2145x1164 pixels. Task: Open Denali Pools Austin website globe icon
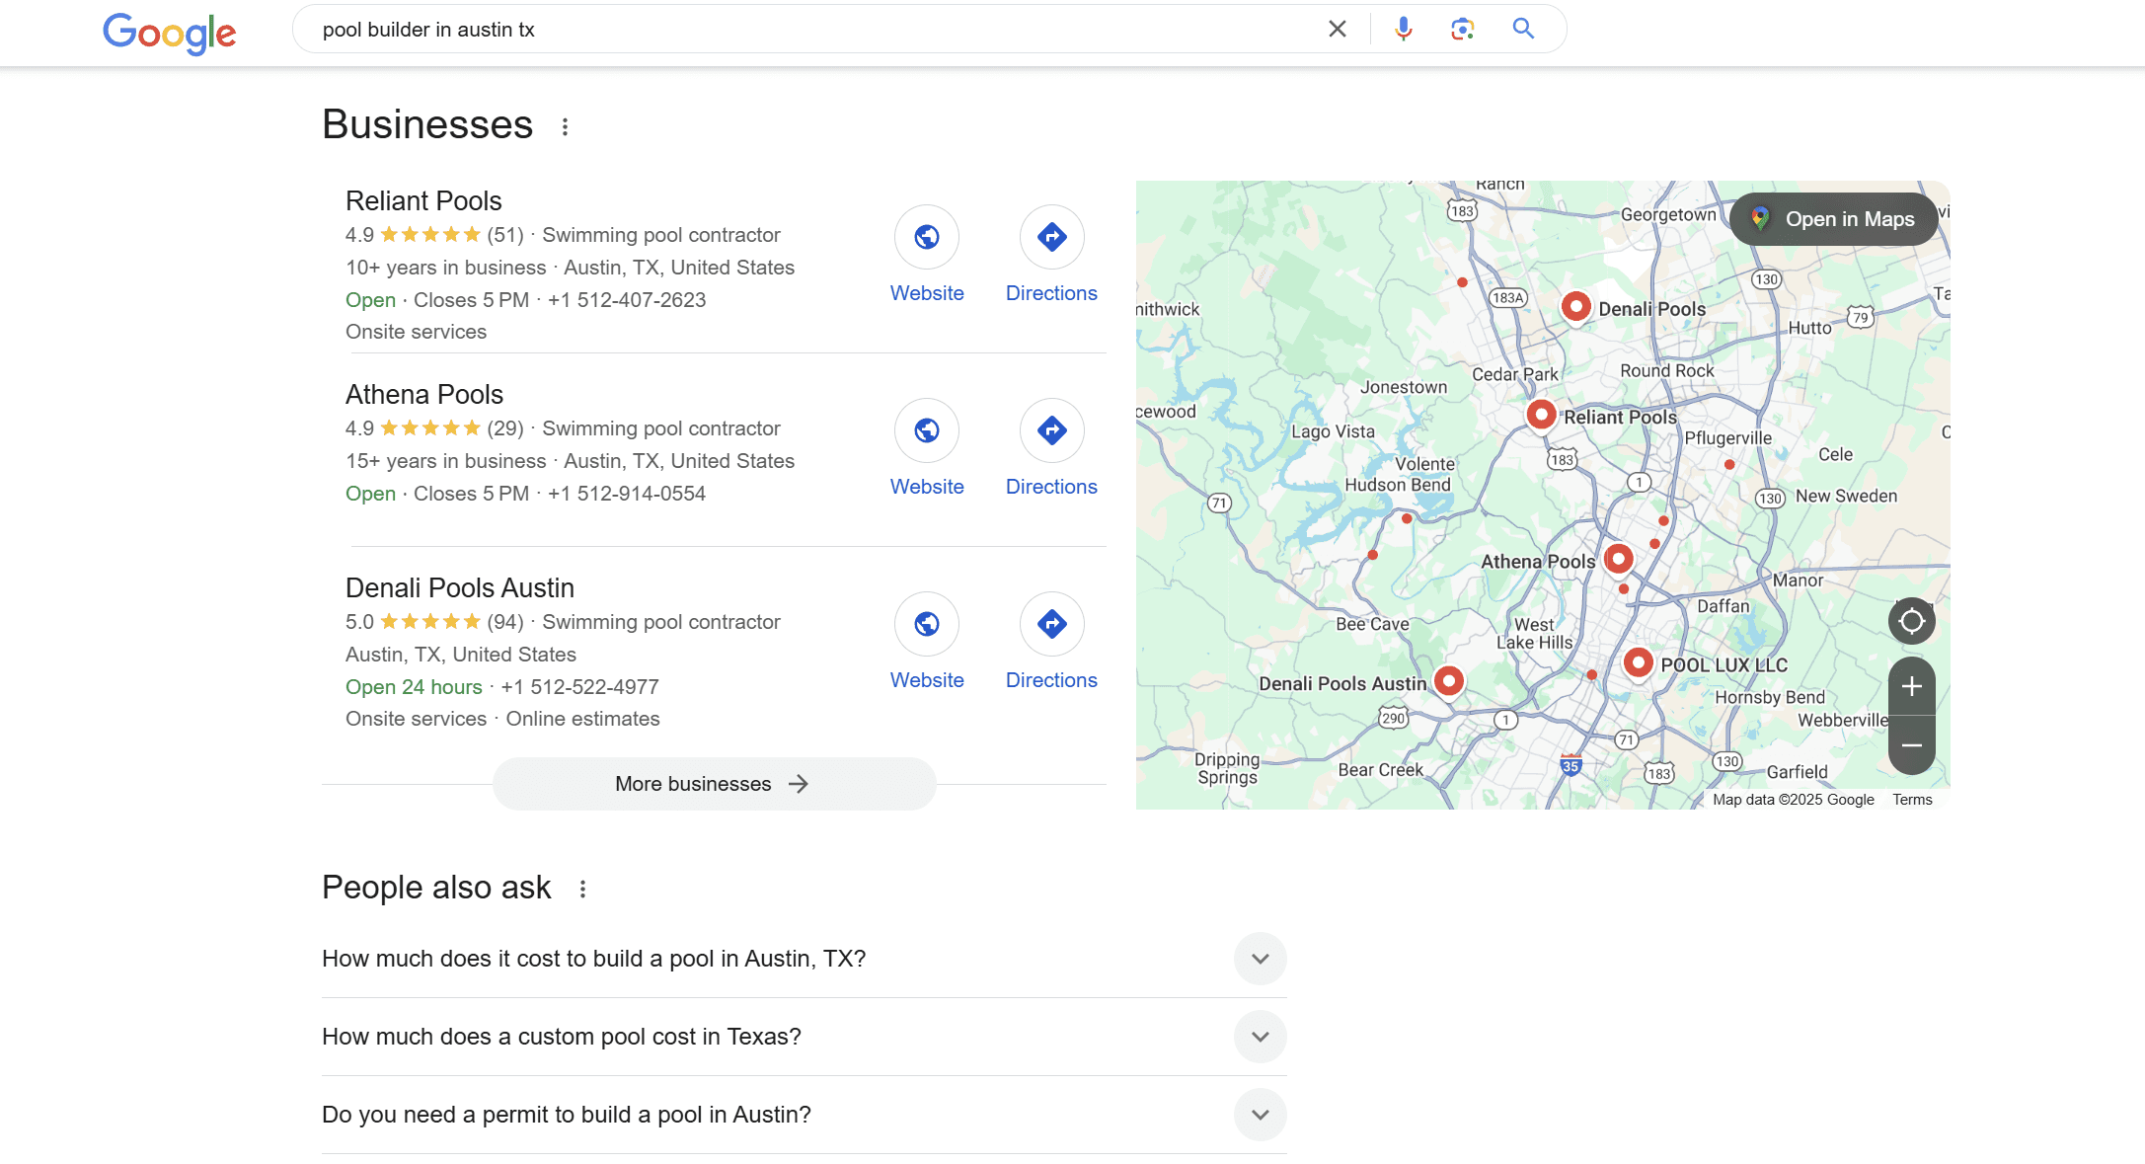coord(927,624)
